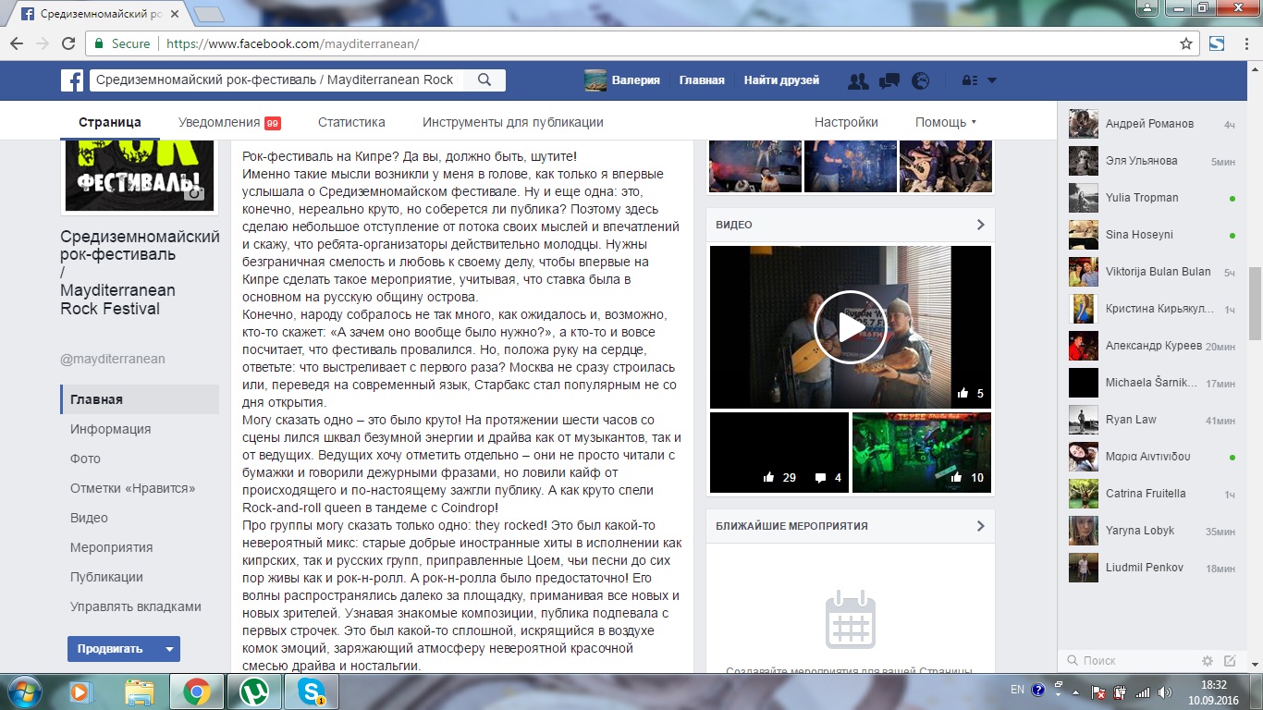Viewport: 1263px width, 710px height.
Task: Expand the Помощь dropdown
Action: point(946,122)
